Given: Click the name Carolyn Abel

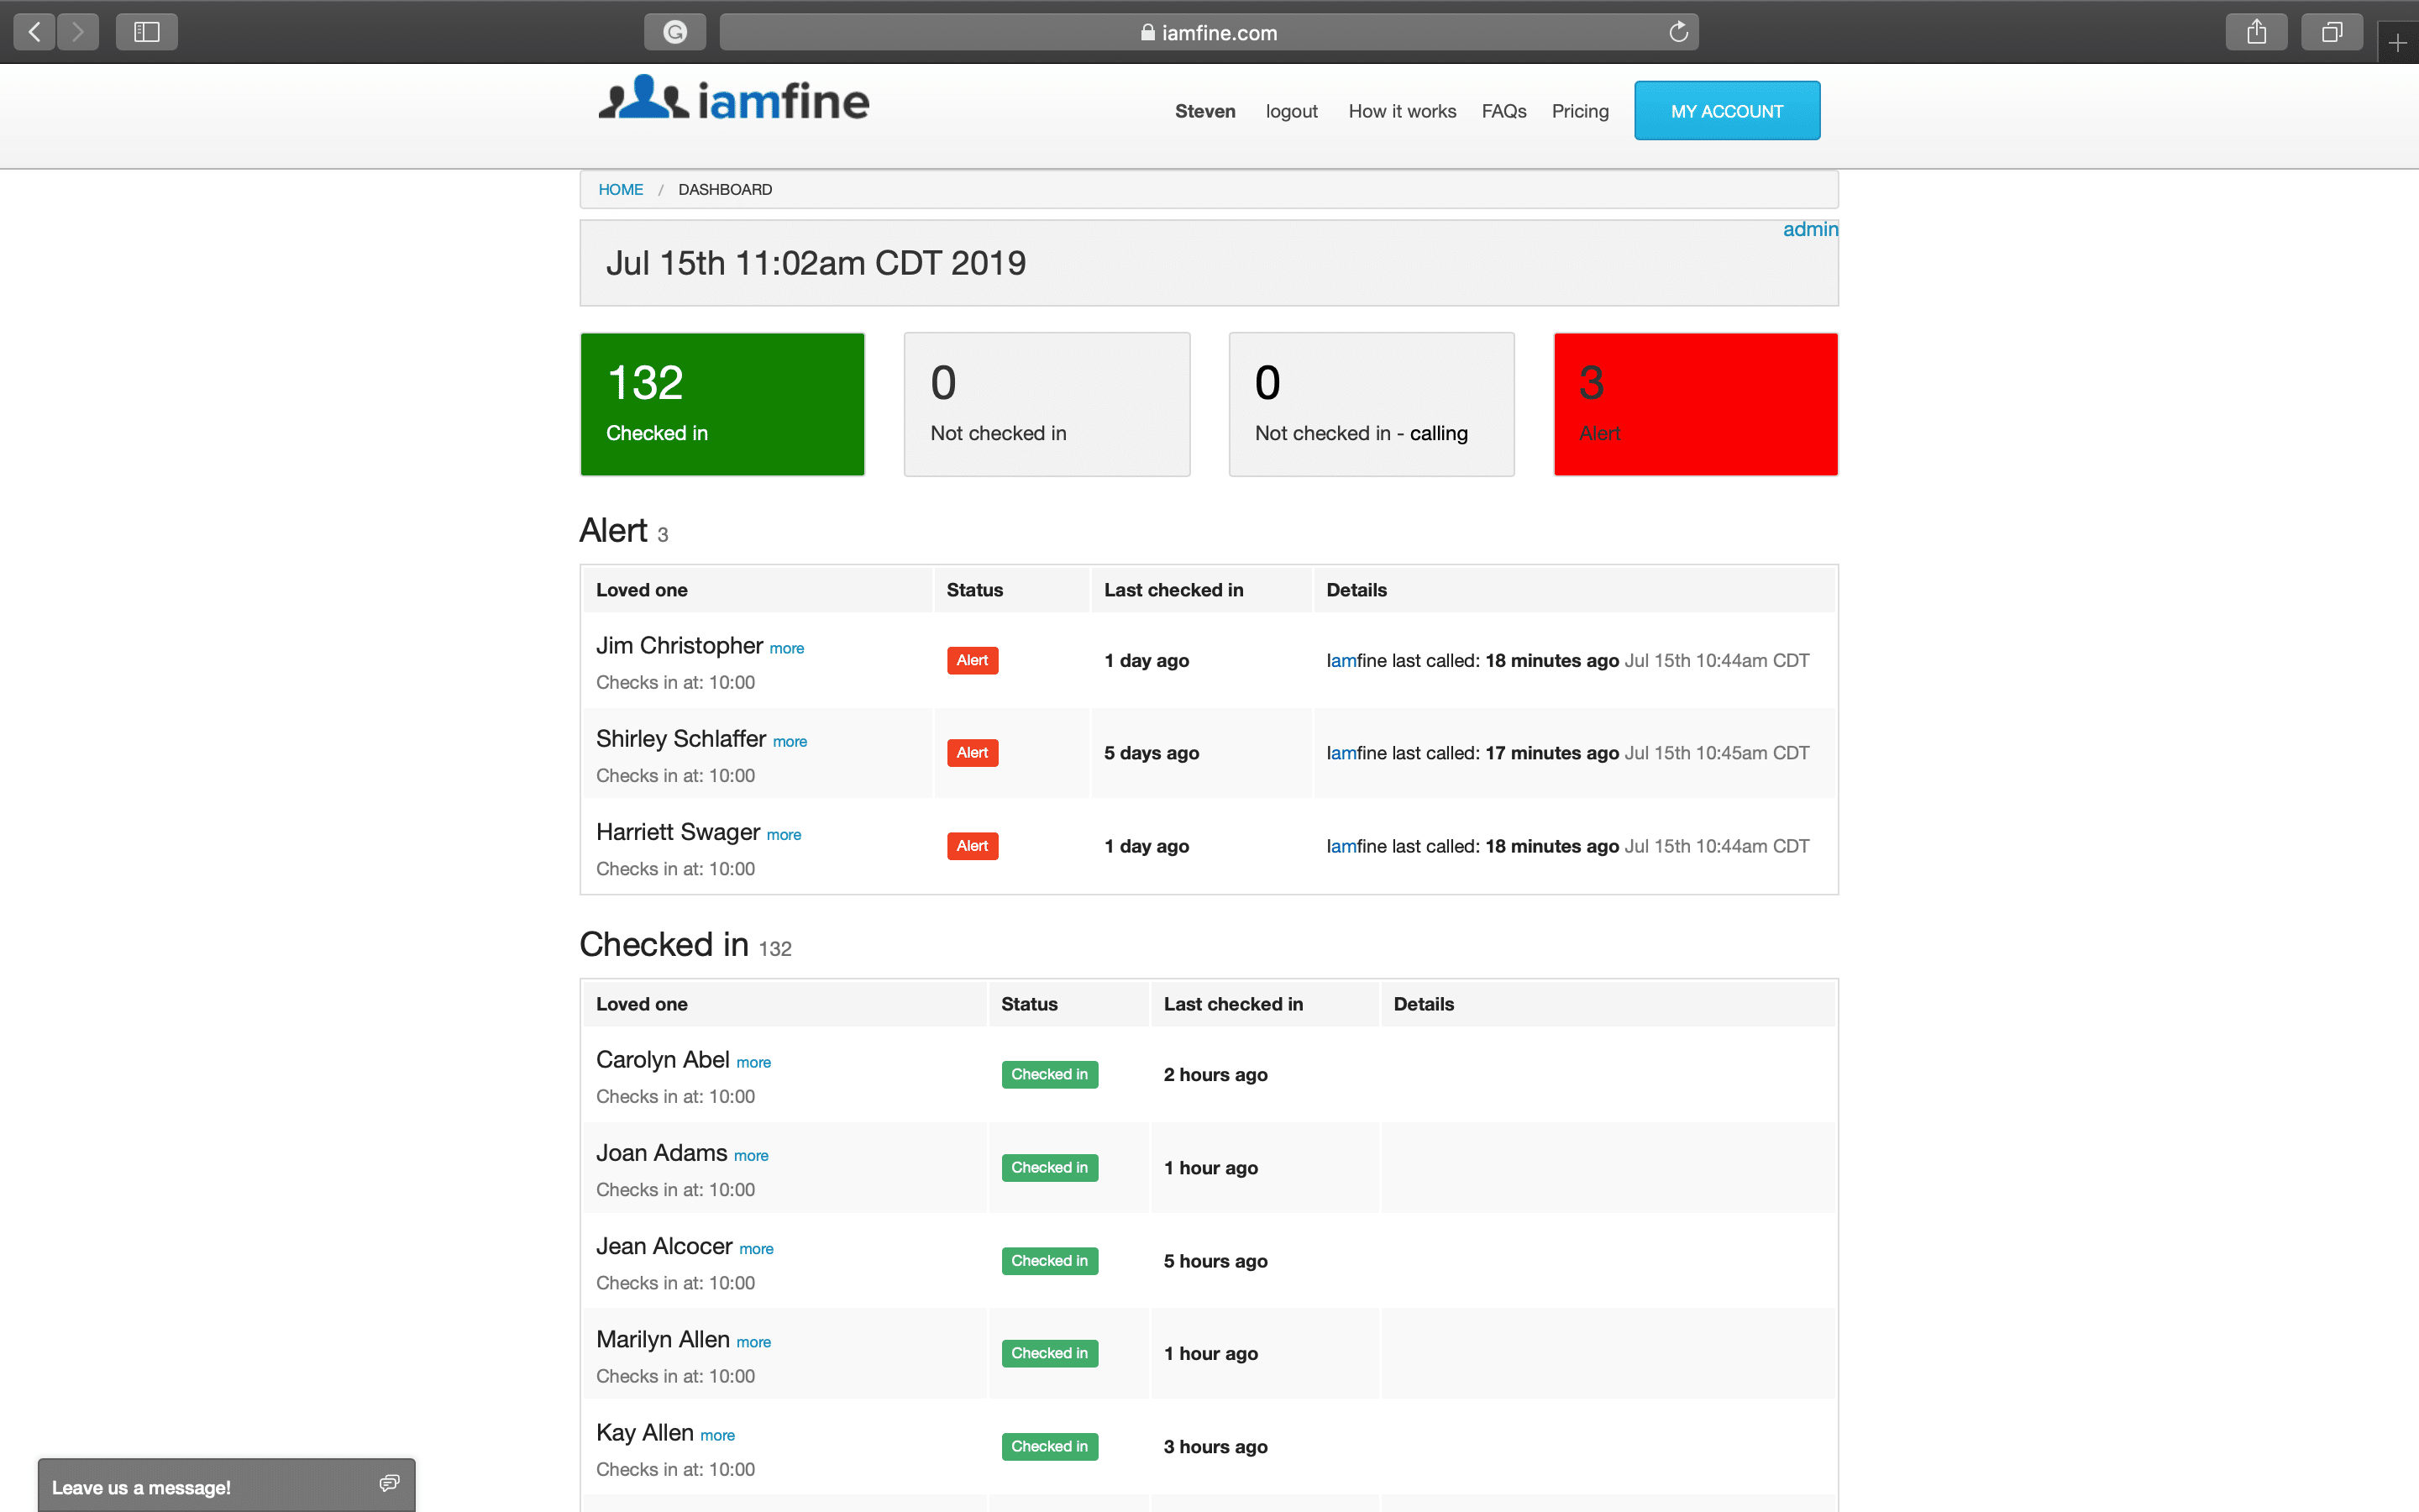Looking at the screenshot, I should (x=663, y=1060).
